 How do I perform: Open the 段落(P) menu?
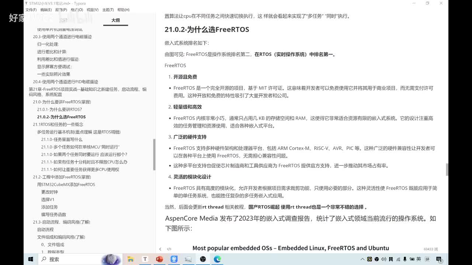(x=61, y=10)
